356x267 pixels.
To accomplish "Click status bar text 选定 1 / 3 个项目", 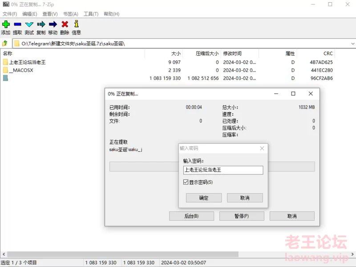I will [x=19, y=263].
